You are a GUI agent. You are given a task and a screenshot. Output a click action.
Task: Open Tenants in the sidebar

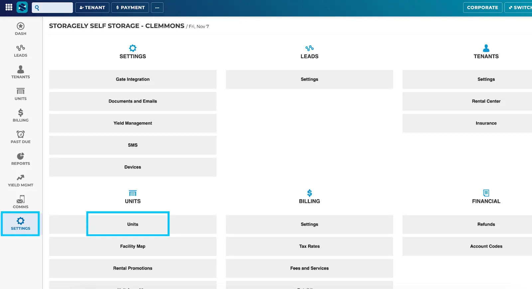point(21,72)
